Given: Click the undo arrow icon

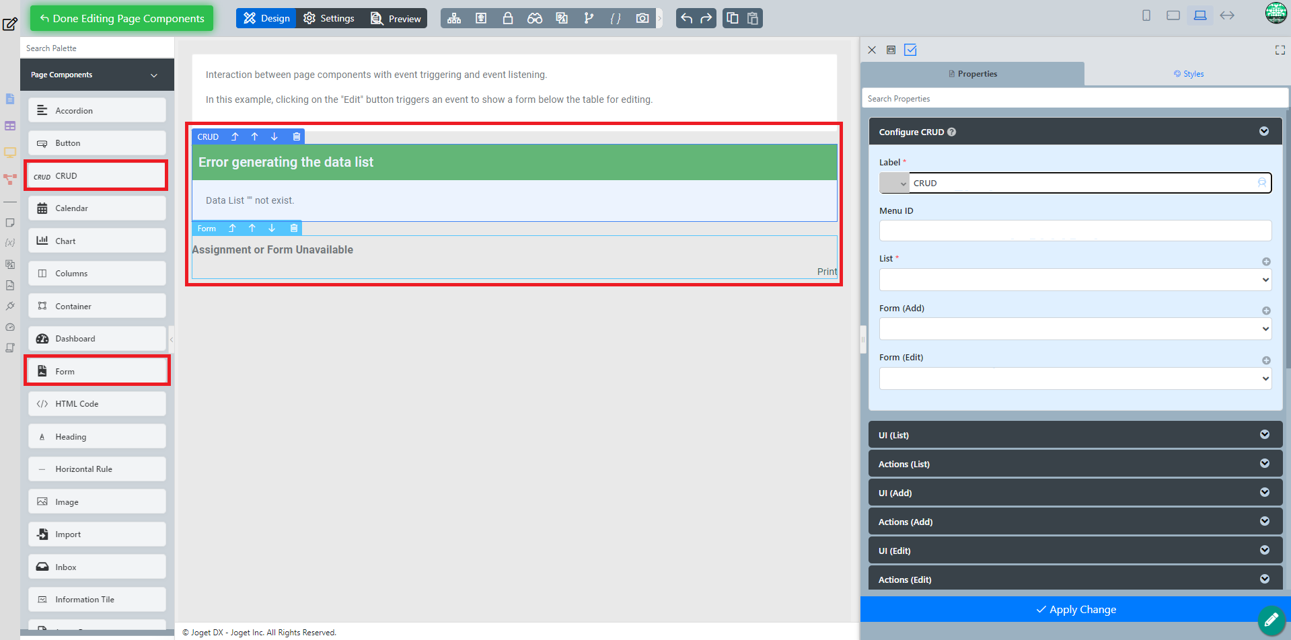Looking at the screenshot, I should pyautogui.click(x=686, y=18).
